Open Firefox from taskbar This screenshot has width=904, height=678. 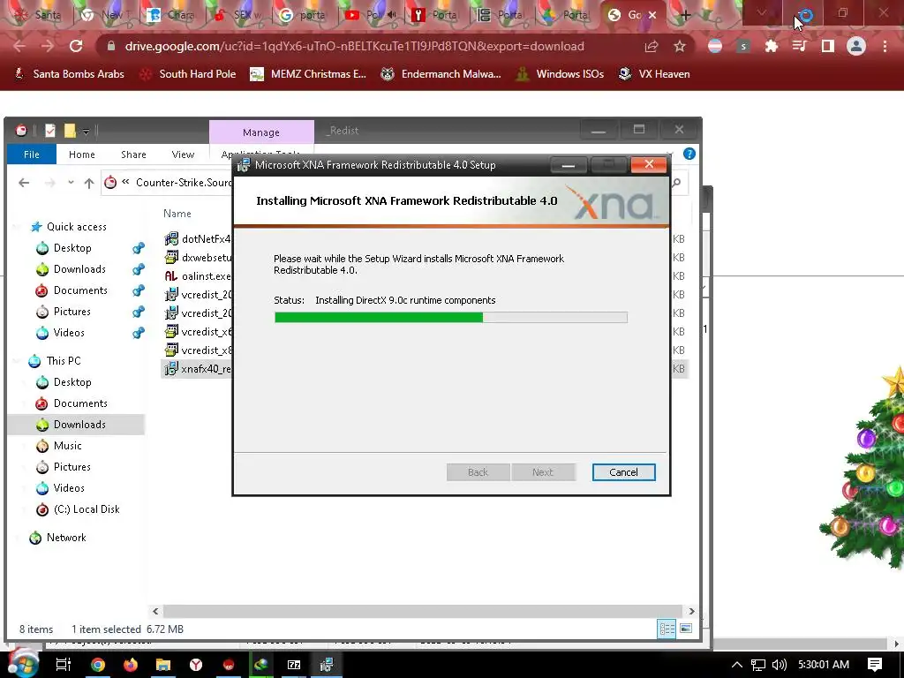pyautogui.click(x=131, y=665)
